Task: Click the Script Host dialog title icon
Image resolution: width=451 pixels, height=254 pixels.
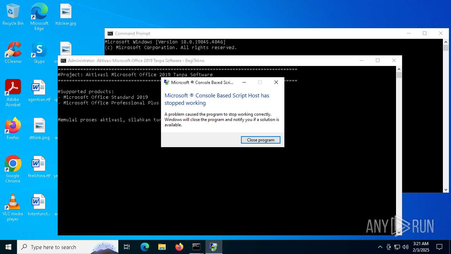Action: pyautogui.click(x=167, y=82)
